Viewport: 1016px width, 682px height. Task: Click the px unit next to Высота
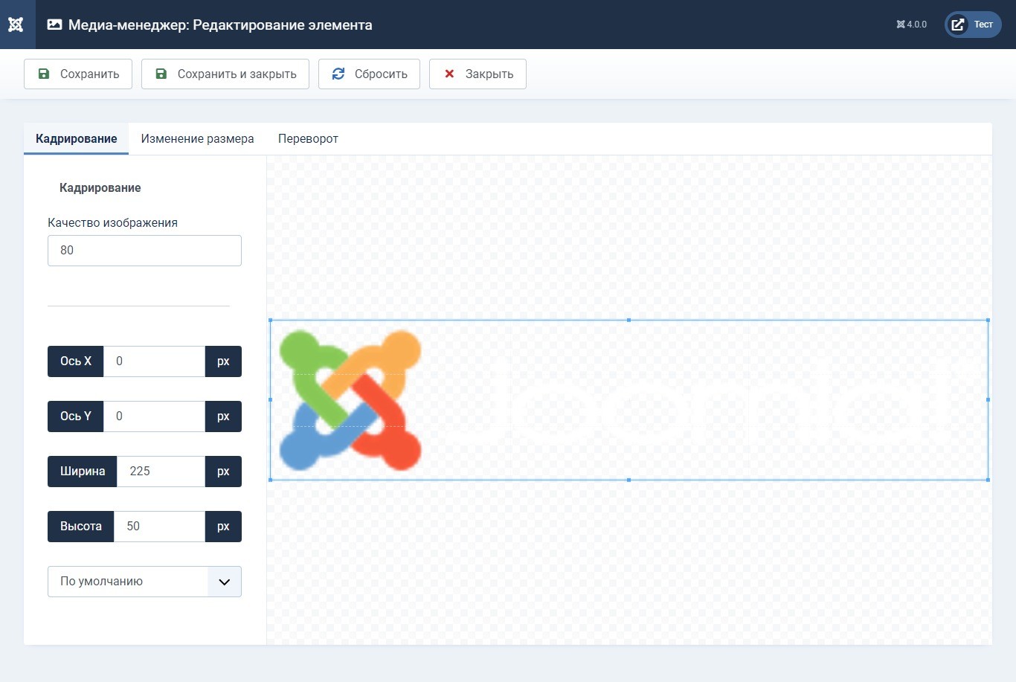pos(223,527)
